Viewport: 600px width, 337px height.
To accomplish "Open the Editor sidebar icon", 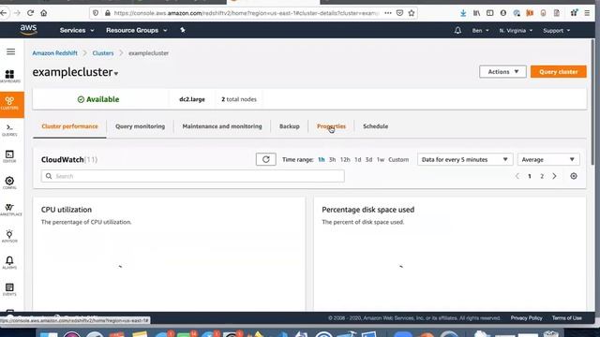I will point(10,156).
